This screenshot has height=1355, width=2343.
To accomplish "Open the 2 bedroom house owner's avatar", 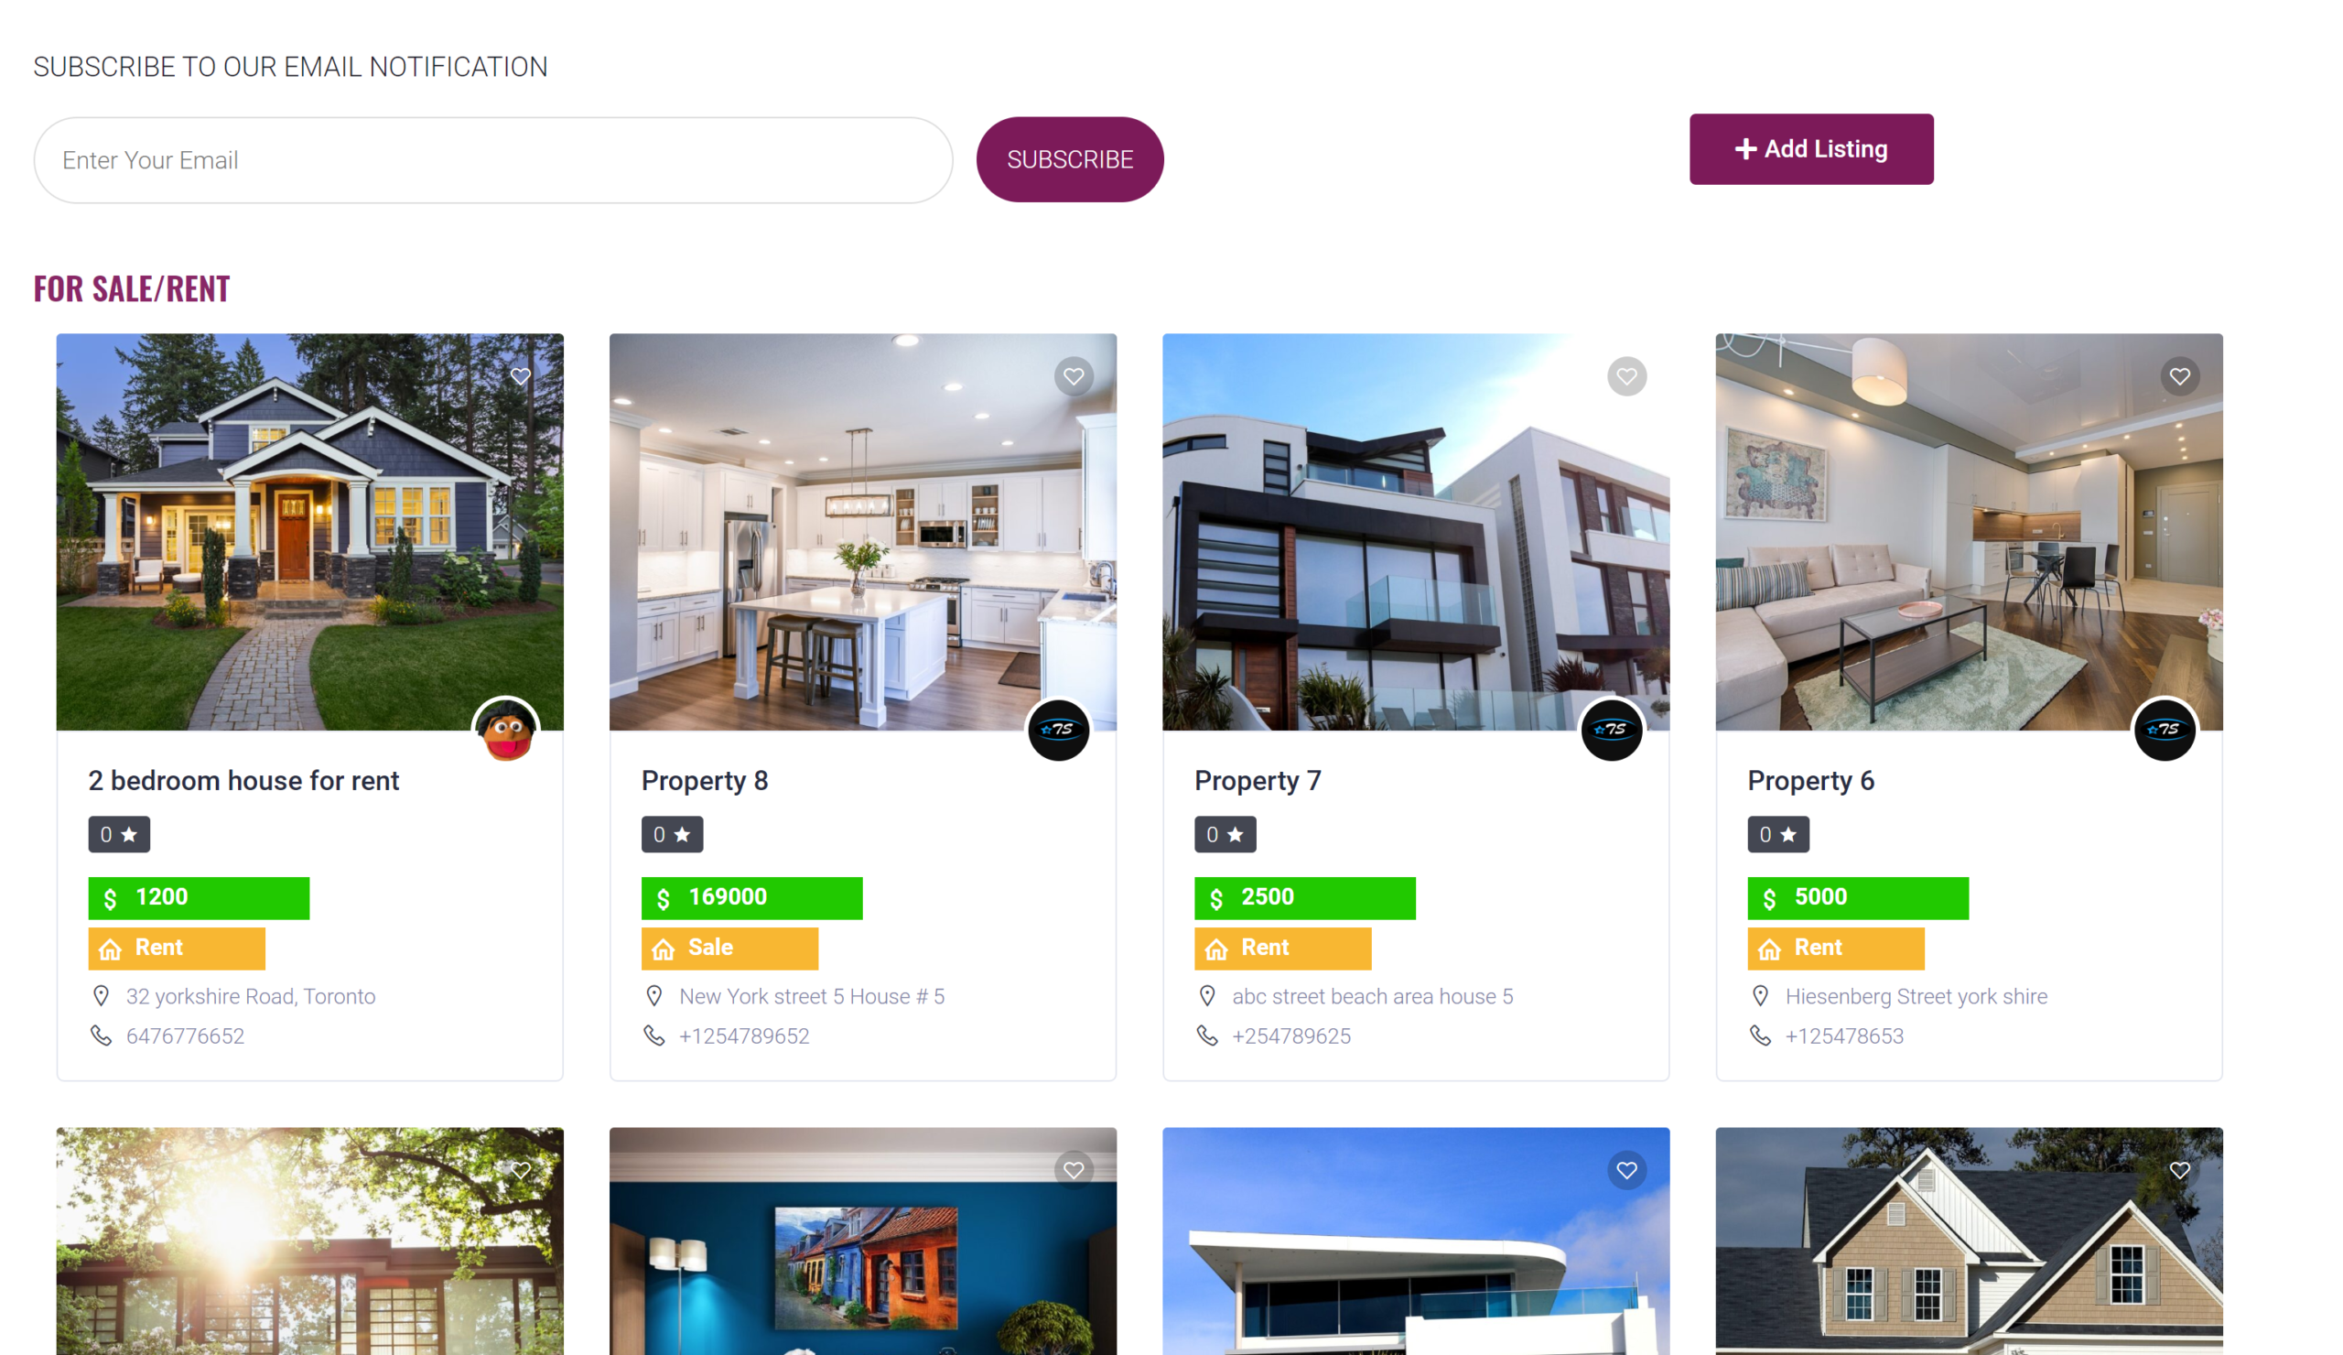I will click(x=507, y=730).
